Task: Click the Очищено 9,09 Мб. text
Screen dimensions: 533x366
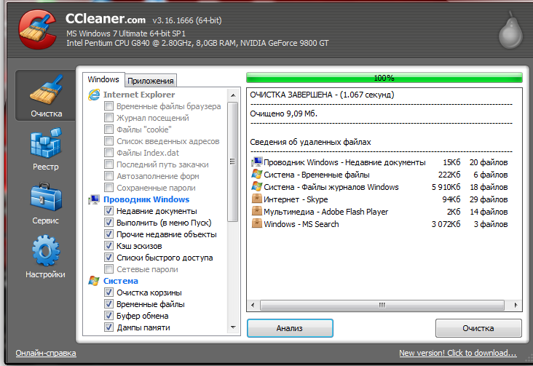Action: click(x=284, y=114)
